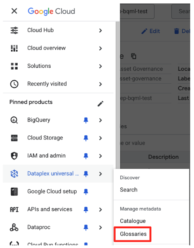The image size is (194, 248).
Task: Open the Dataproc cluster icon
Action: coord(14,227)
